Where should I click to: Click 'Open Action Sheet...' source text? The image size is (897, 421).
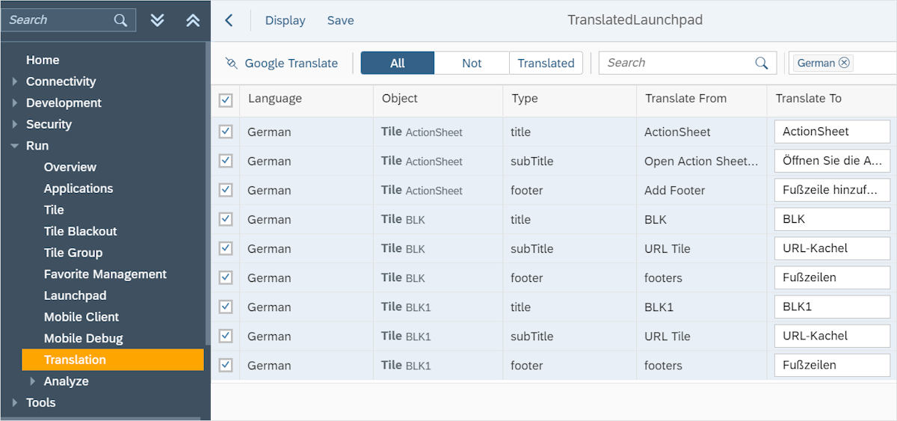pyautogui.click(x=701, y=162)
